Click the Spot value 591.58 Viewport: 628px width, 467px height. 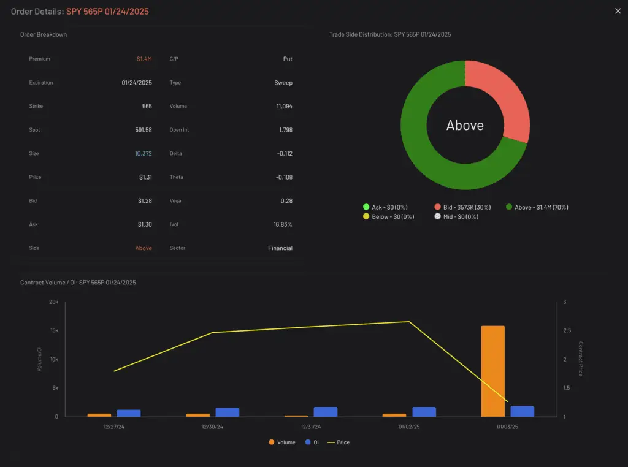[x=144, y=130]
